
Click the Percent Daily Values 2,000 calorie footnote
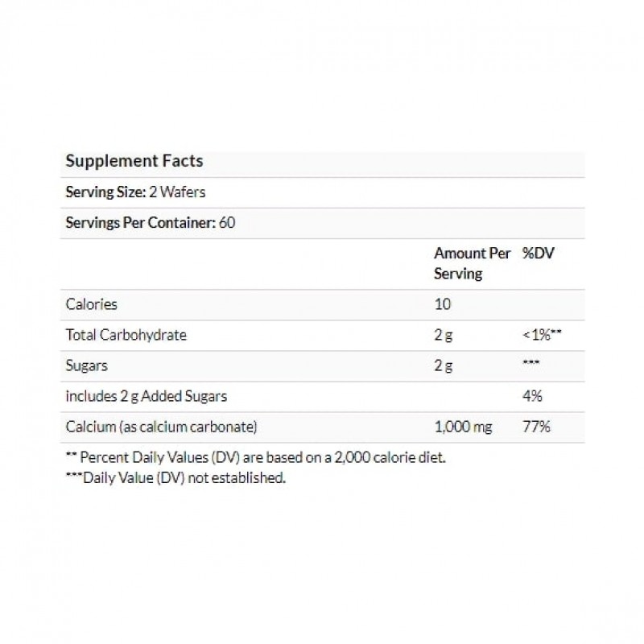click(x=255, y=458)
